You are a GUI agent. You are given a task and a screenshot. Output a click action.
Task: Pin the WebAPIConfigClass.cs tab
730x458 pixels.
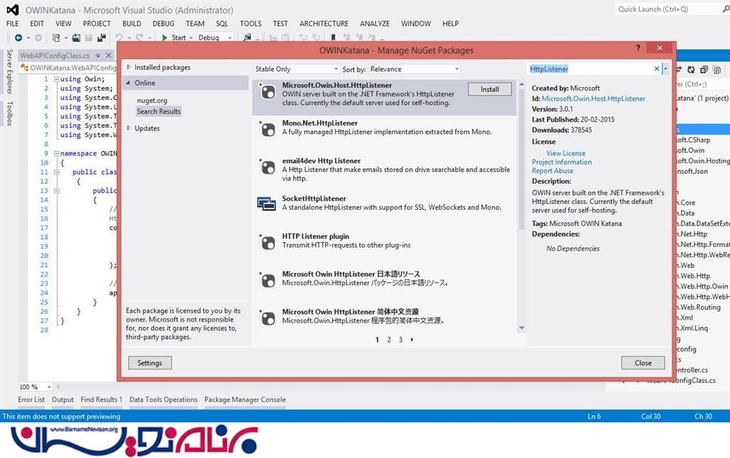pos(97,56)
